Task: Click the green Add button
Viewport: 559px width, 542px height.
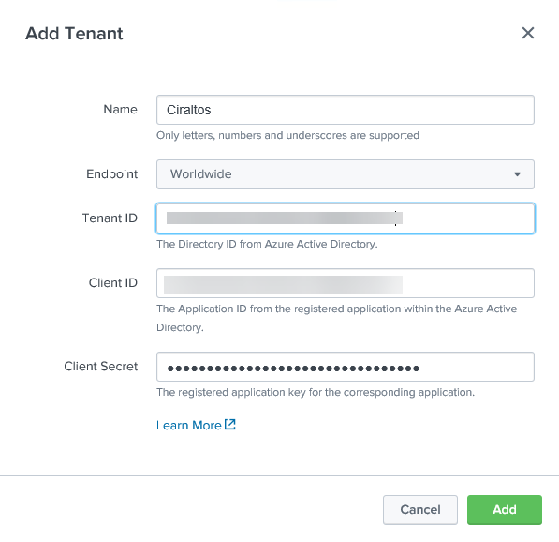Action: pyautogui.click(x=505, y=509)
